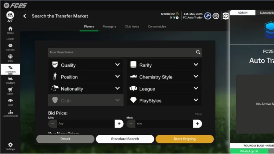Image resolution: width=274 pixels, height=154 pixels.
Task: Expand the Quality dropdown
Action: (86, 65)
